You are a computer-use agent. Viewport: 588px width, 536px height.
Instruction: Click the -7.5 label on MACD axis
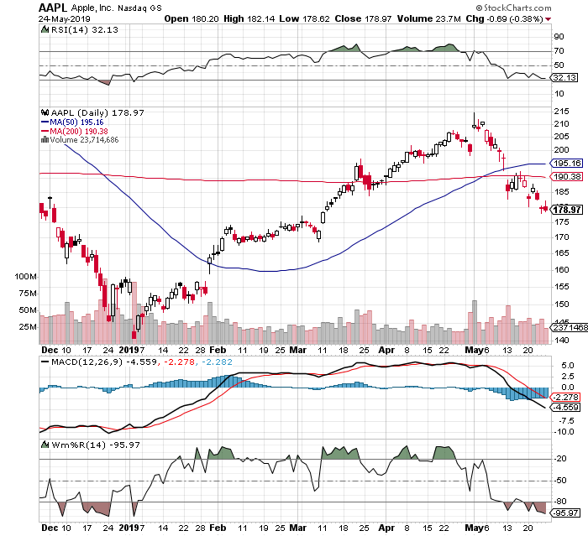pyautogui.click(x=567, y=421)
